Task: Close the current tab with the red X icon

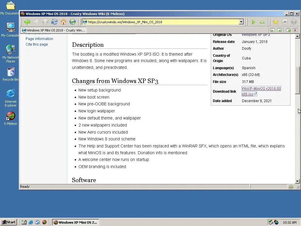Action: (x=295, y=30)
